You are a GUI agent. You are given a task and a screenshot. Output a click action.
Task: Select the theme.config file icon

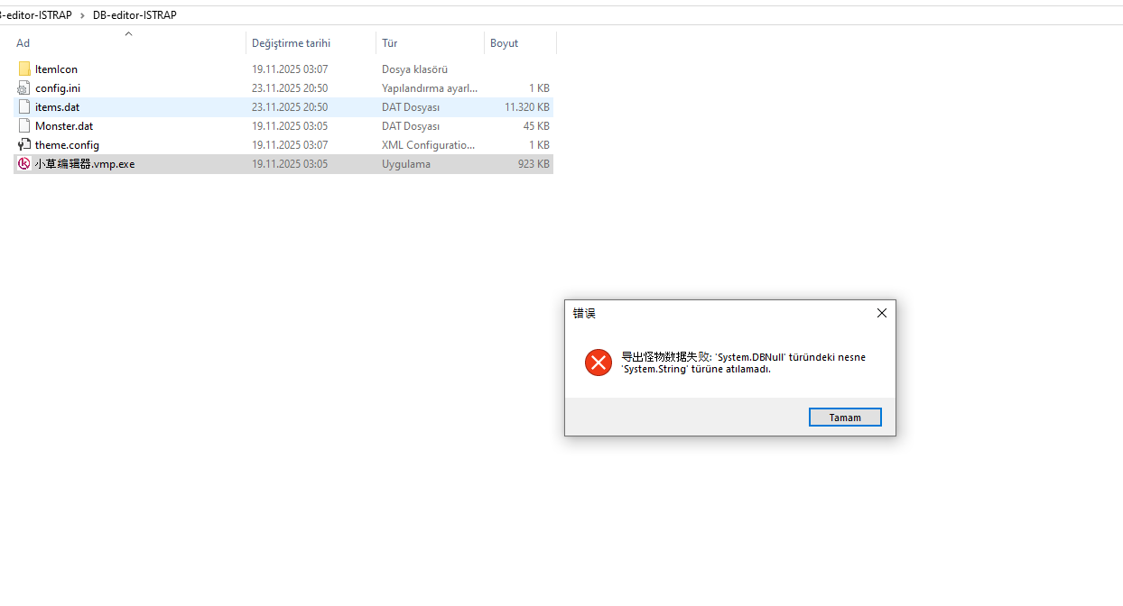coord(24,145)
